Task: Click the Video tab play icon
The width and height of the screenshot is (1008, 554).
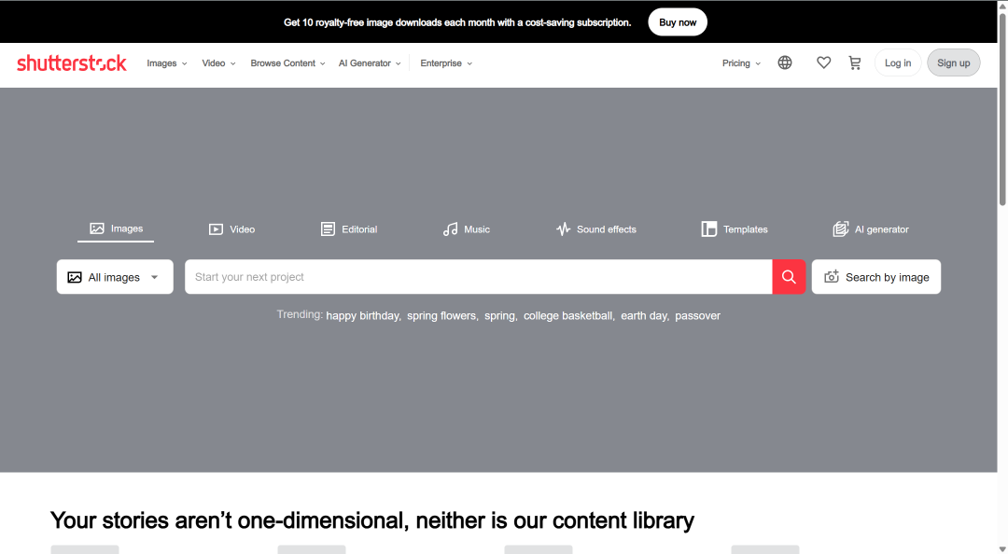Action: (216, 229)
